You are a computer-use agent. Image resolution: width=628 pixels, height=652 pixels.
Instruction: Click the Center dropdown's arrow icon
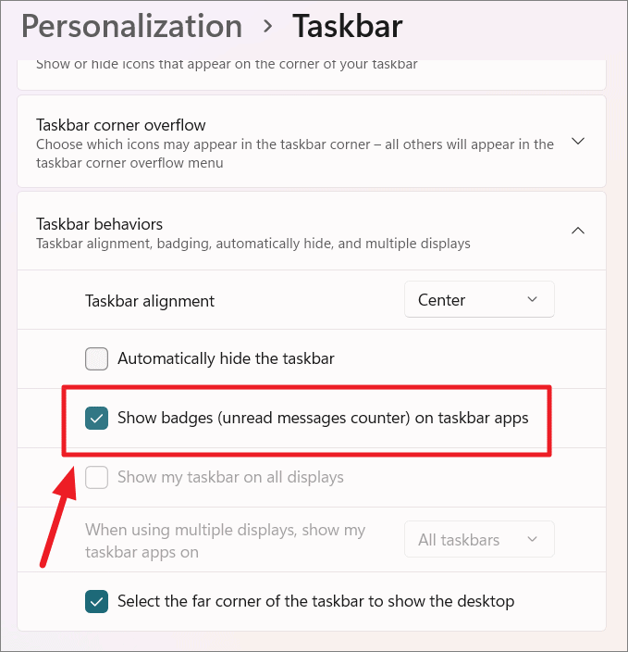[x=532, y=299]
